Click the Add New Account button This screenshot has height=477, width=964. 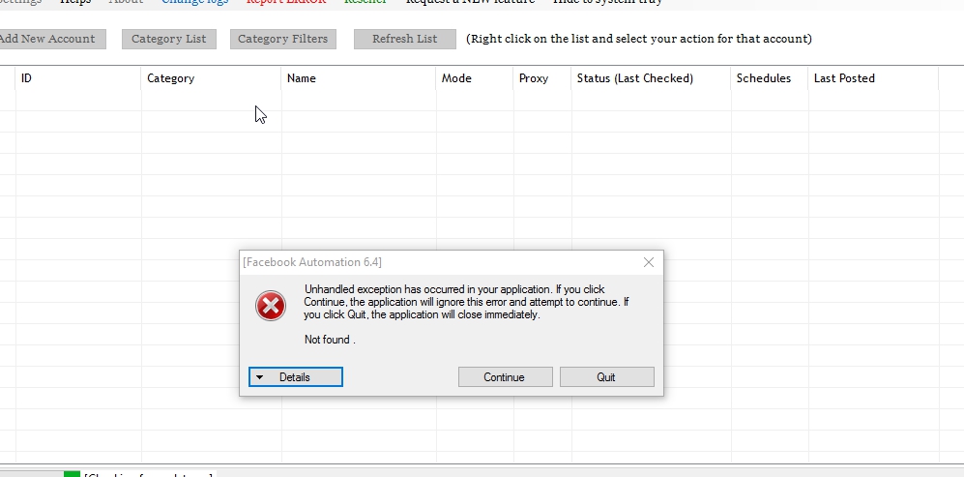coord(51,39)
